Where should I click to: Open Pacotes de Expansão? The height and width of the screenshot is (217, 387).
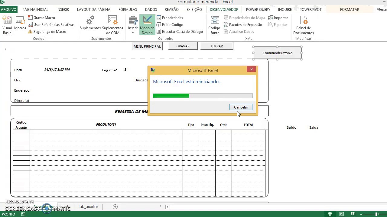coord(243,25)
